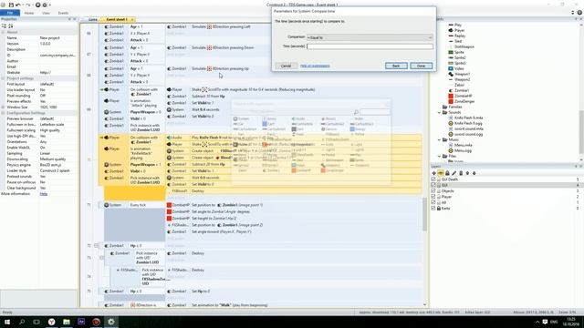Toggle the Karte layer checkbox
Screen dimensions: 584x328
pyautogui.click(x=433, y=209)
